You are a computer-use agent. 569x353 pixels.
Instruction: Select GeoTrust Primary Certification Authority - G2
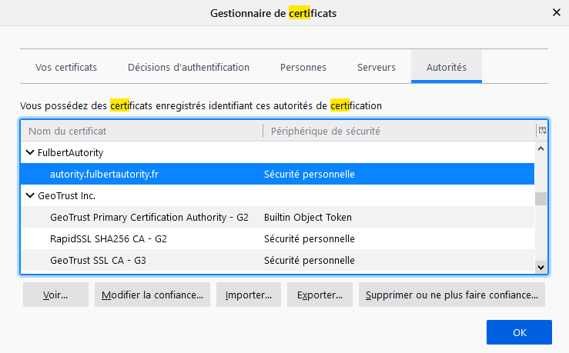149,218
